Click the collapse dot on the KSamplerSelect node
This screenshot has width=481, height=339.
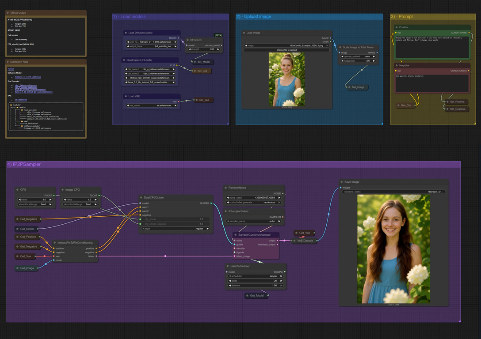coord(225,211)
